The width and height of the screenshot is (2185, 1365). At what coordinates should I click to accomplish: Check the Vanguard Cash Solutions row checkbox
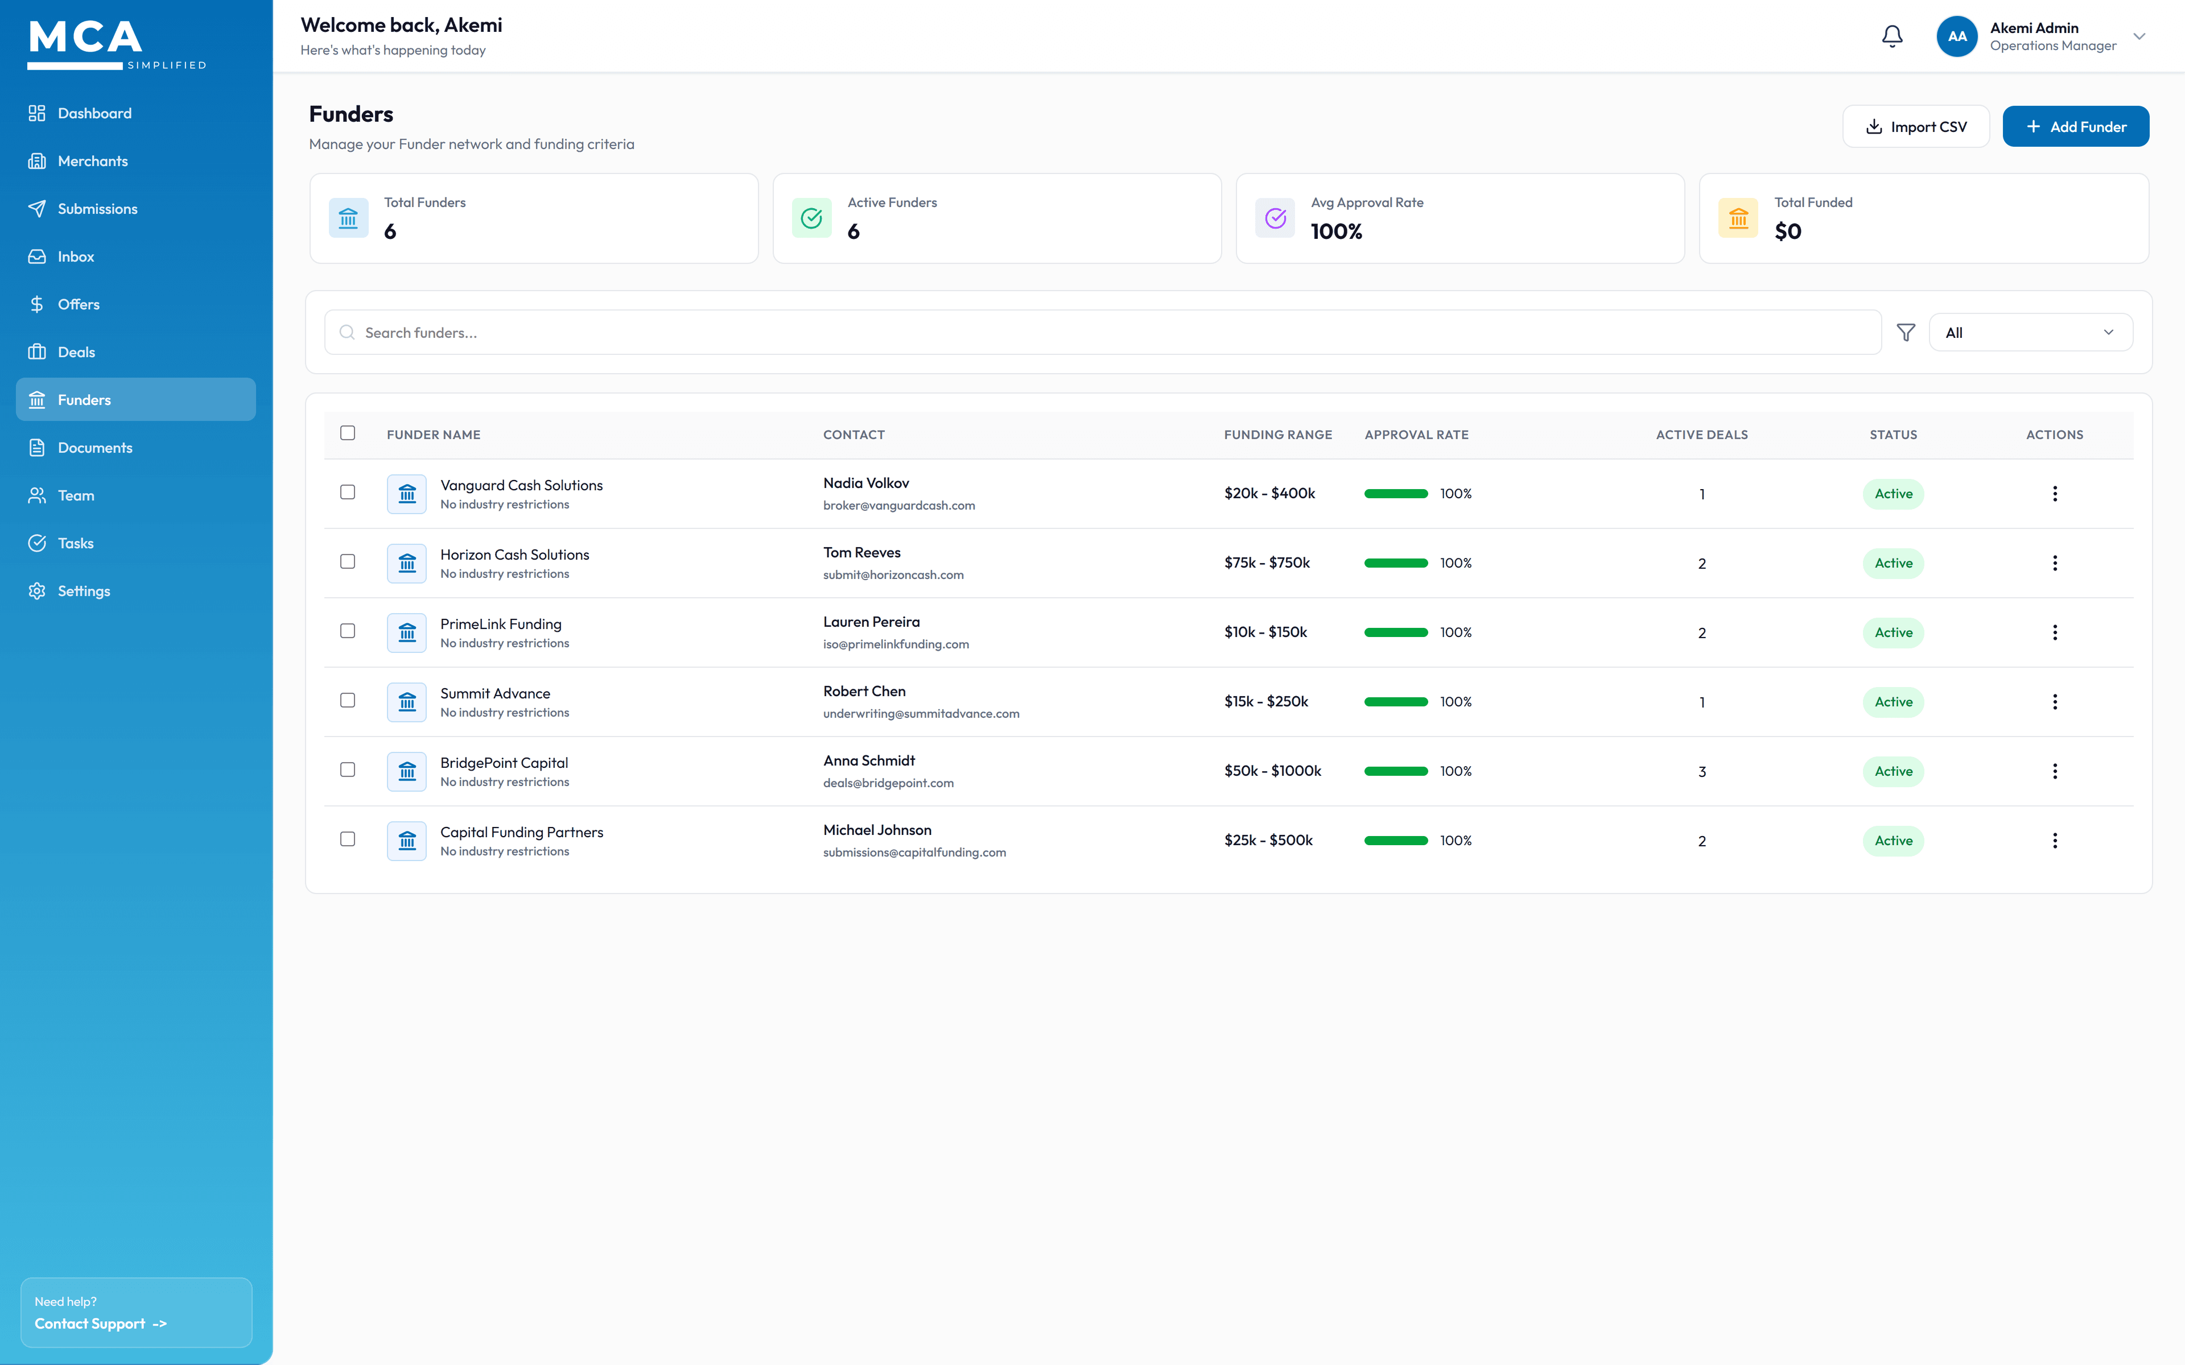(x=348, y=492)
